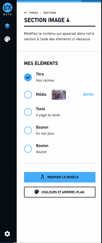The width and height of the screenshot is (102, 243).
Task: Open the layers sidebar icon
Action: coord(7,26)
